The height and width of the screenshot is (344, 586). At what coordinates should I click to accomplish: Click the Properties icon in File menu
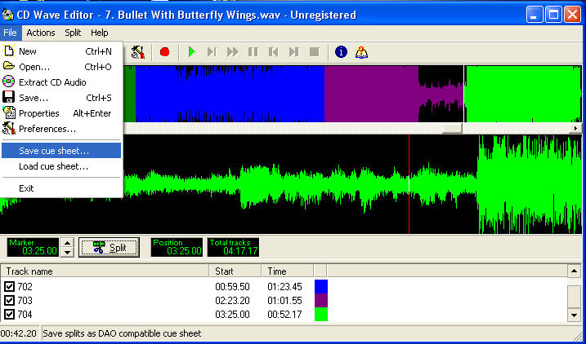click(x=9, y=113)
